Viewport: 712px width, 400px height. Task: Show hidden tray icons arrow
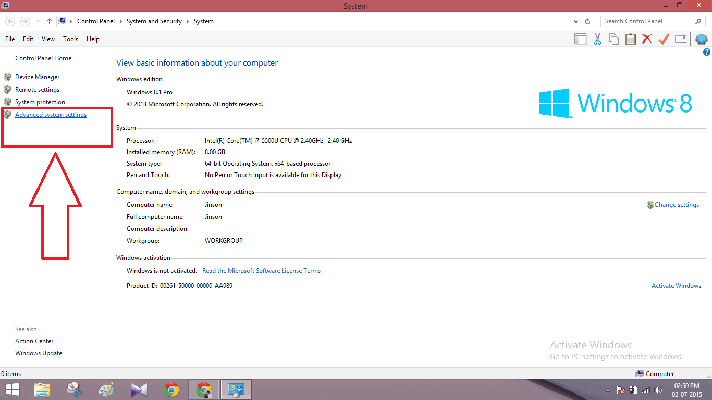point(608,390)
